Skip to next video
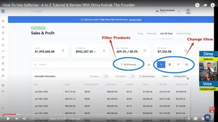The width and height of the screenshot is (218, 122). pos(17,119)
